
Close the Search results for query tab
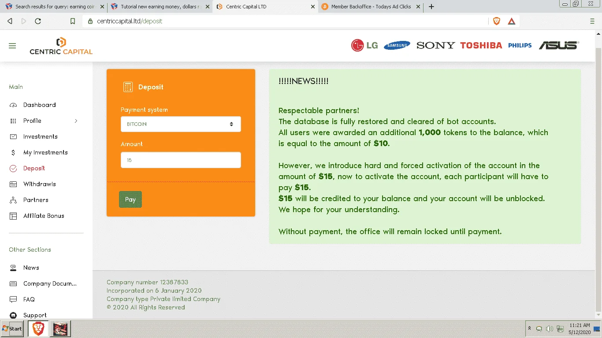(x=102, y=7)
